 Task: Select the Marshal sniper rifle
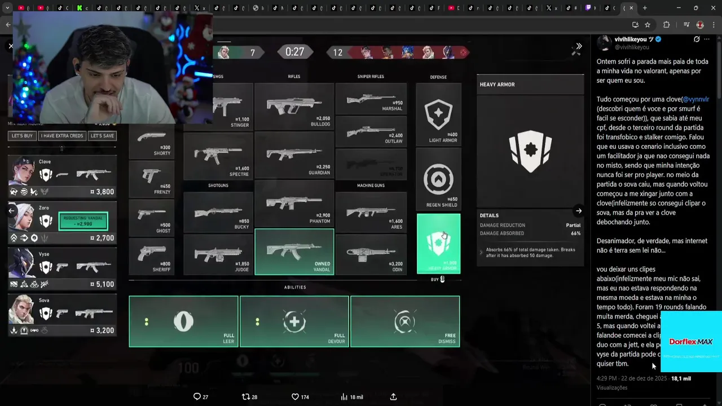coord(371,98)
